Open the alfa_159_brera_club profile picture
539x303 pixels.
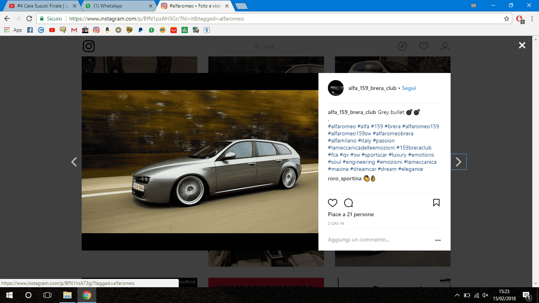click(336, 88)
